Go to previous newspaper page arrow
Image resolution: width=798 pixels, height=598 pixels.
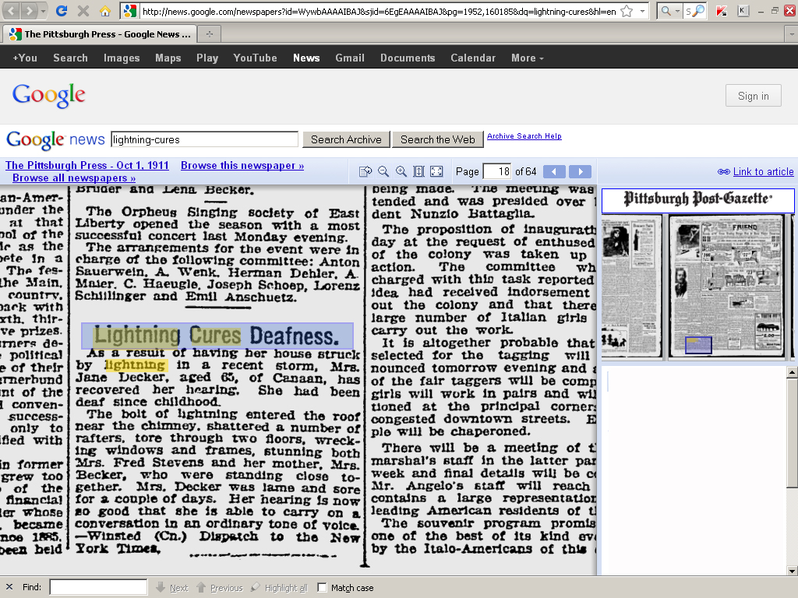click(x=554, y=171)
